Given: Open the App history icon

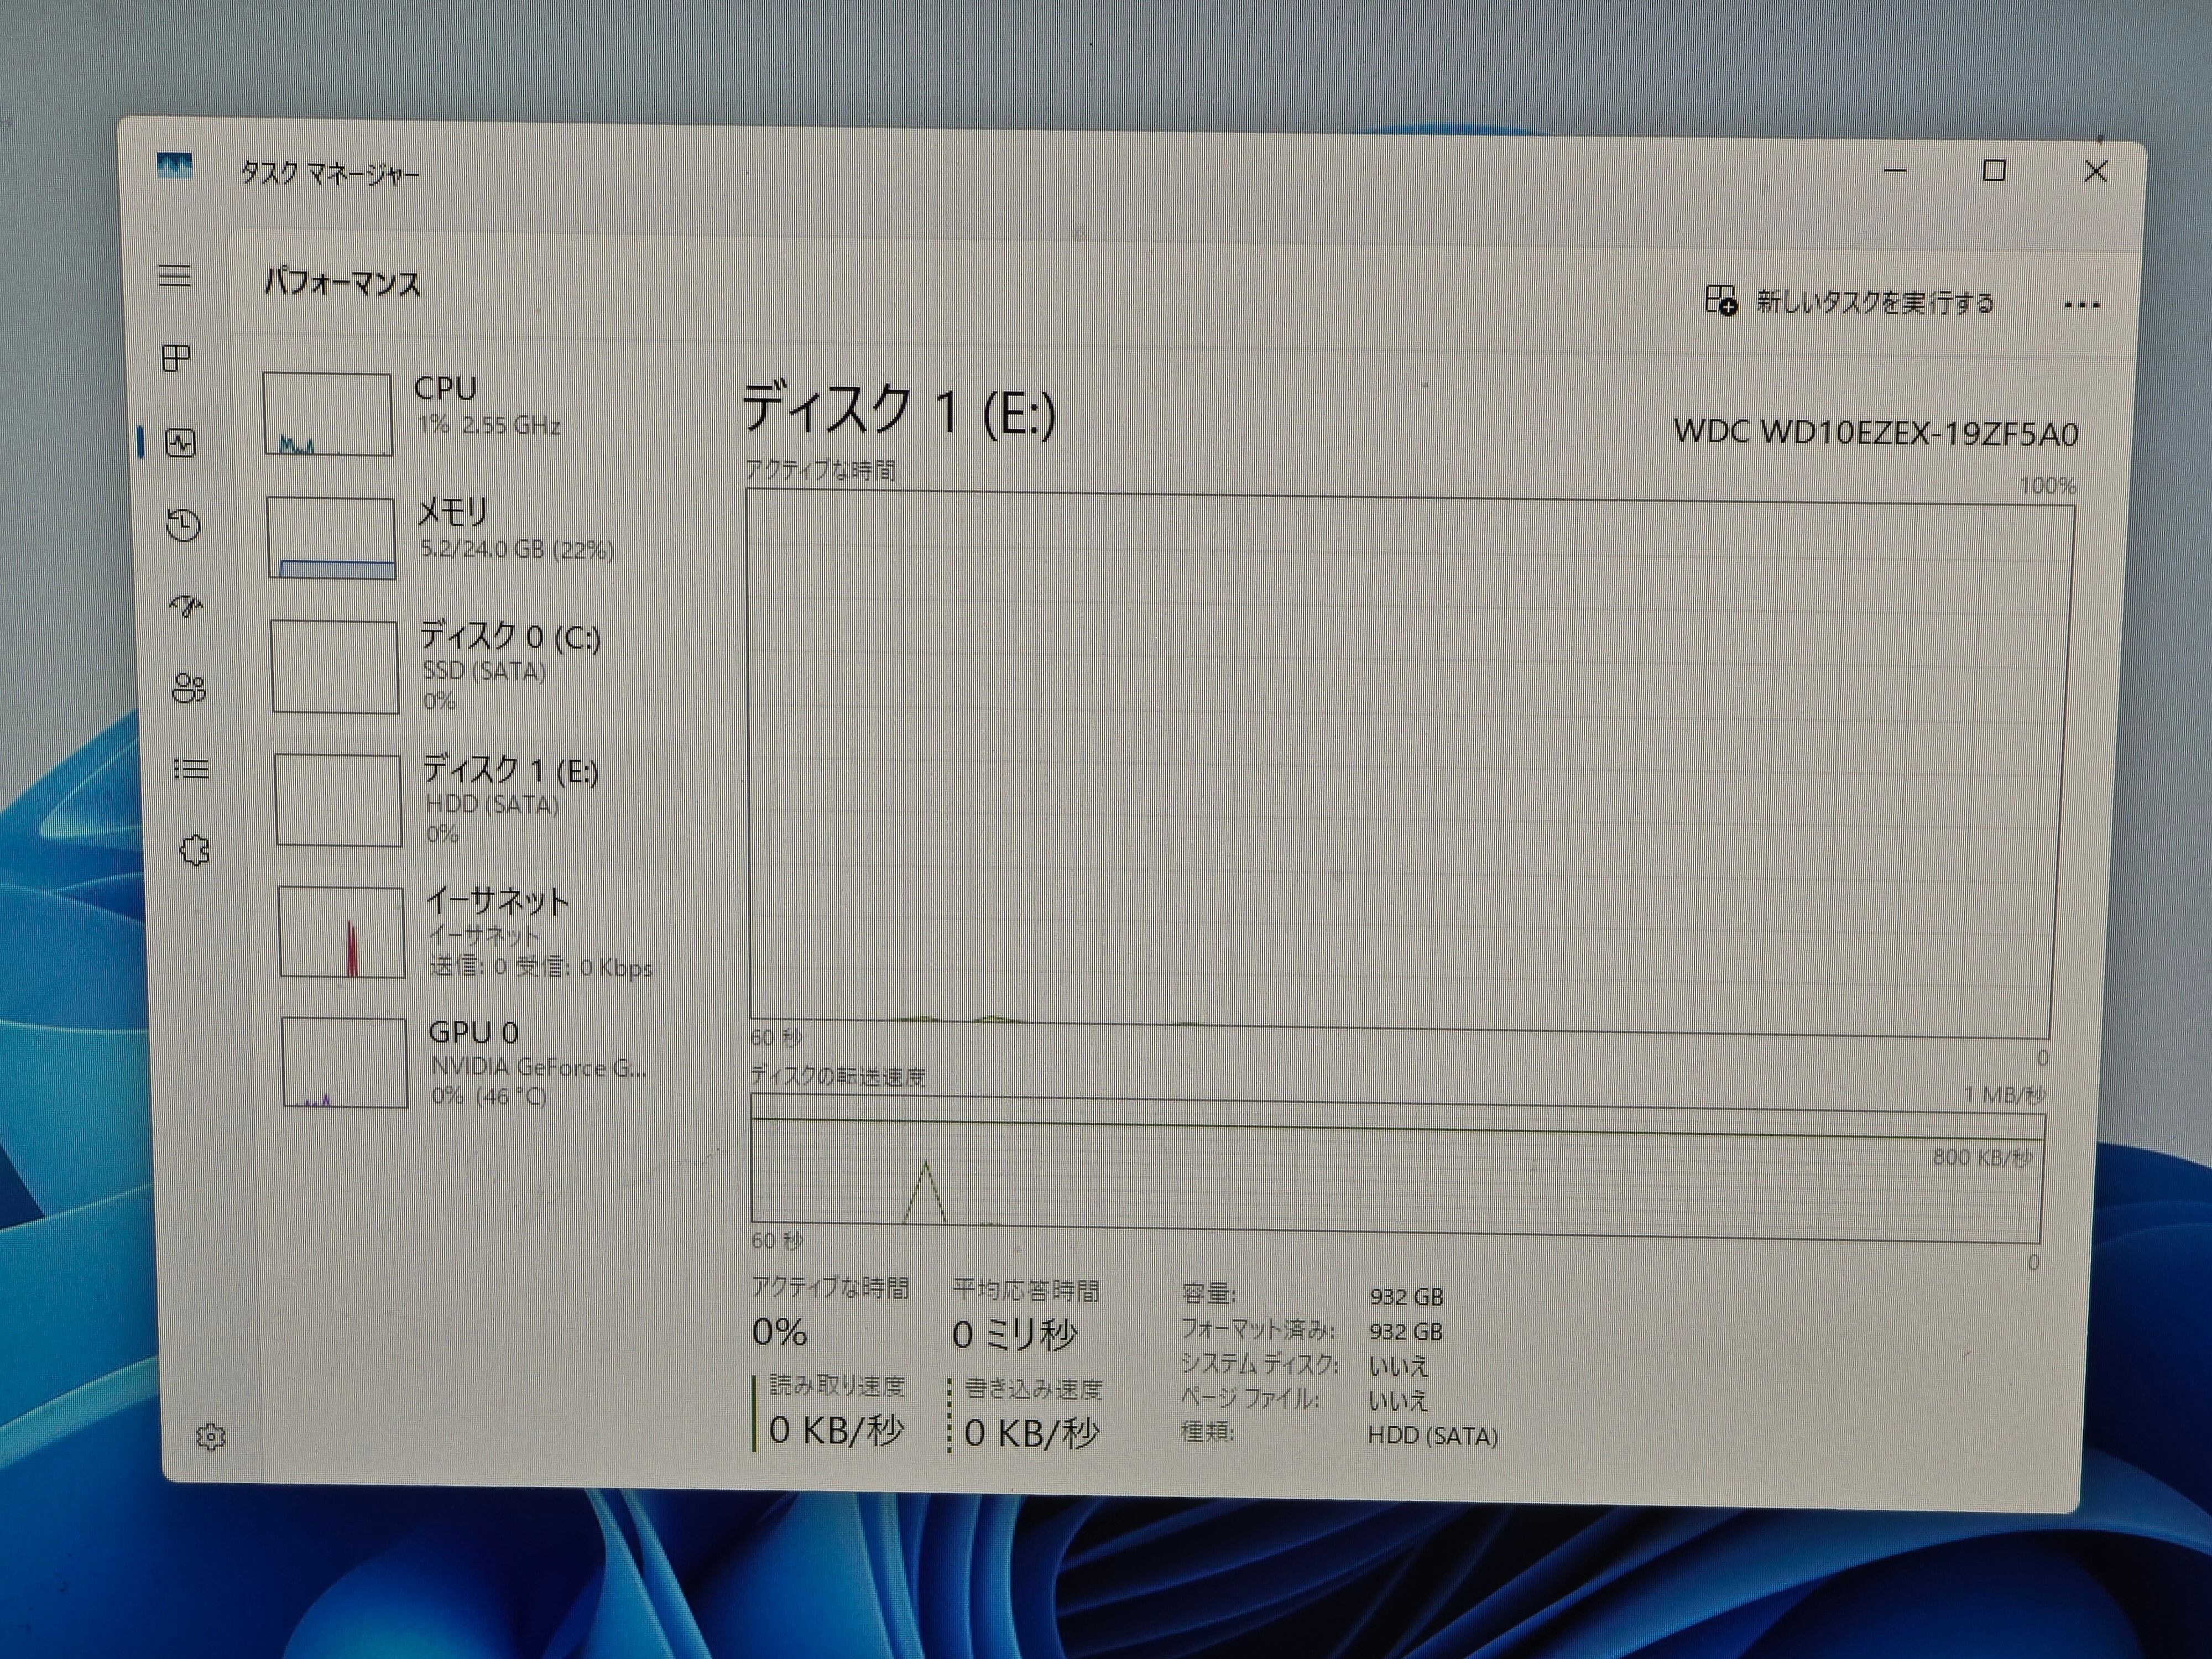Looking at the screenshot, I should (x=184, y=525).
